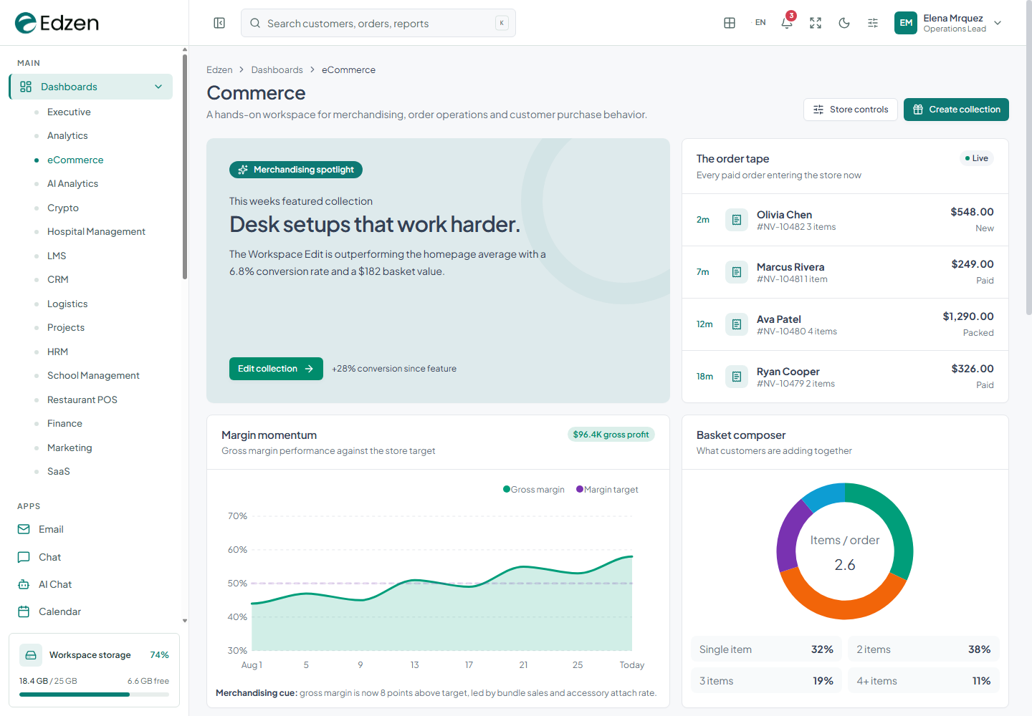Toggle Margin target legend series
Image resolution: width=1032 pixels, height=716 pixels.
tap(607, 490)
